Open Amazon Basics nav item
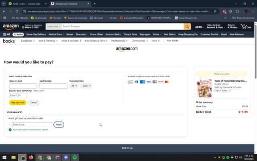 click(x=113, y=34)
